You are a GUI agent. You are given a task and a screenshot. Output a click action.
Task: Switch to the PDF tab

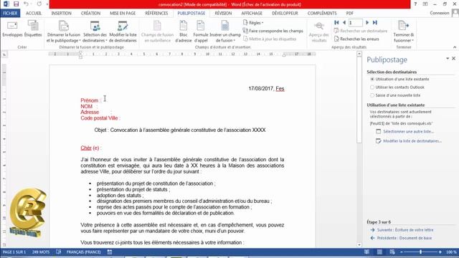pyautogui.click(x=349, y=13)
